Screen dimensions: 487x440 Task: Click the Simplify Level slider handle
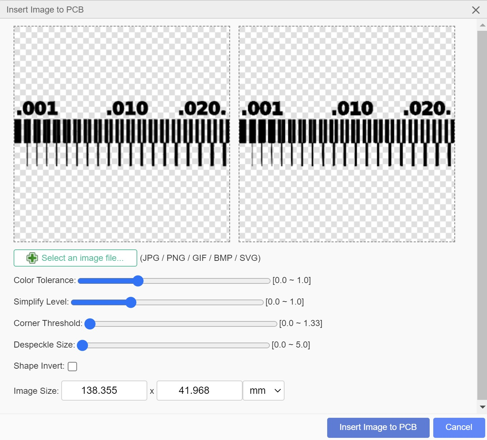coord(131,302)
